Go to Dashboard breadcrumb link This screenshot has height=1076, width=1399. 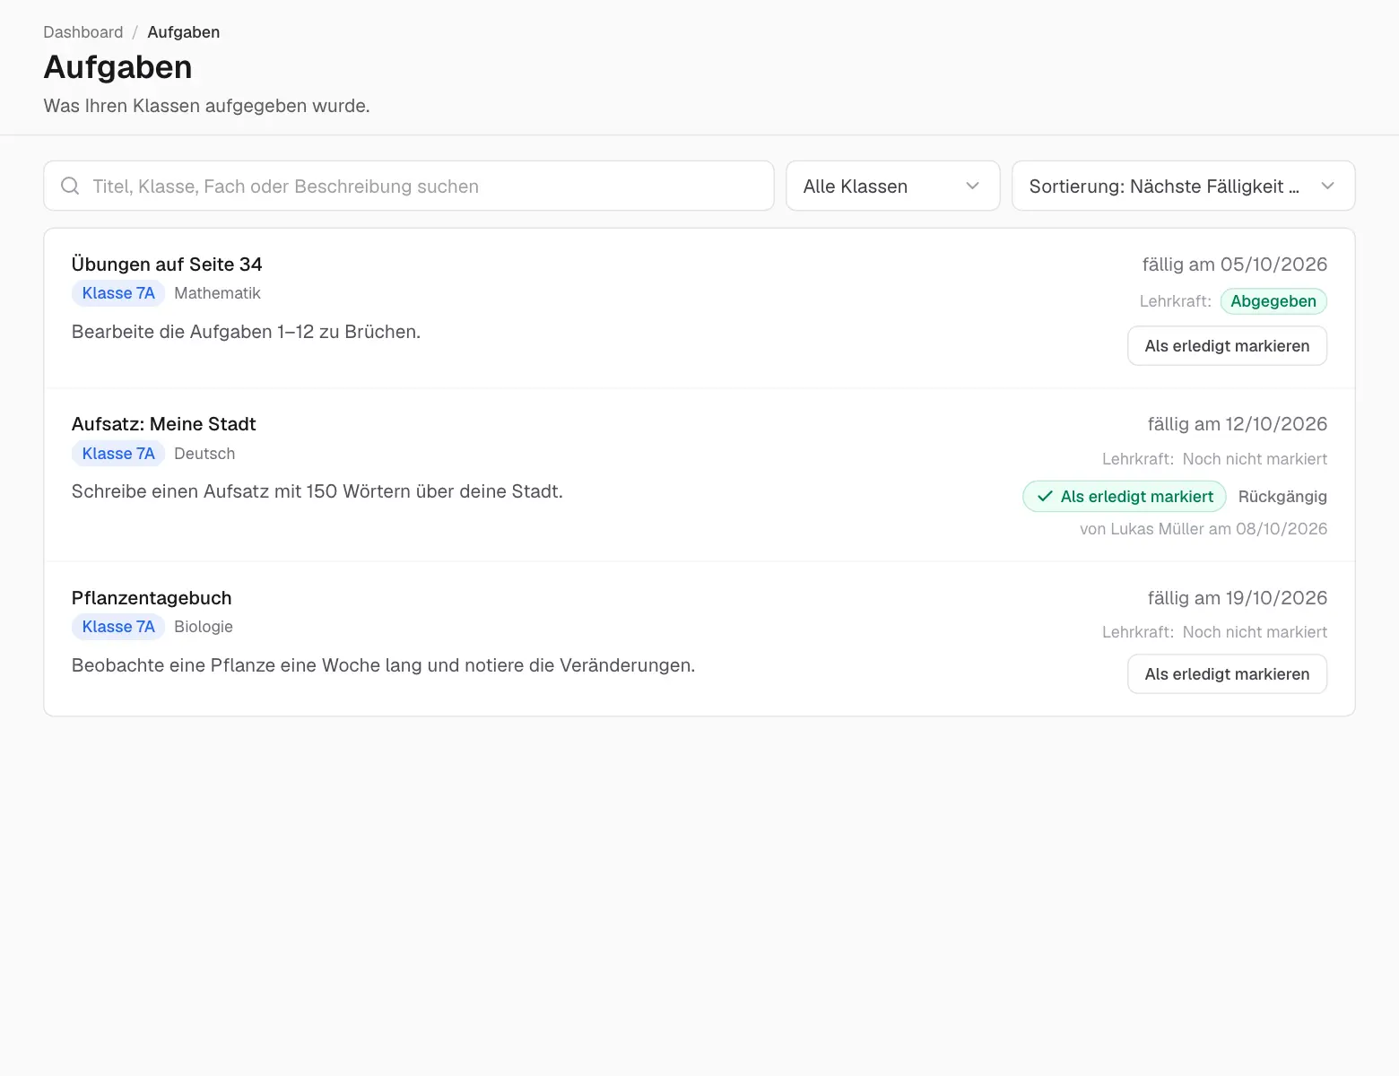click(x=83, y=32)
